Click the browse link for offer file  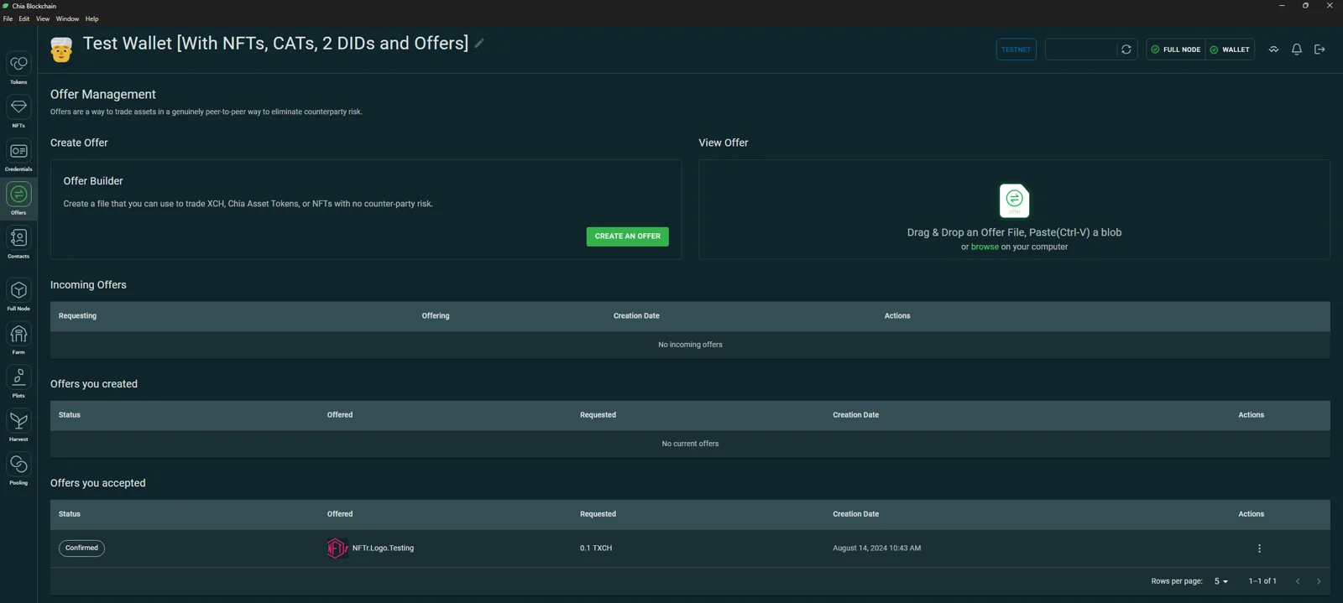point(985,247)
